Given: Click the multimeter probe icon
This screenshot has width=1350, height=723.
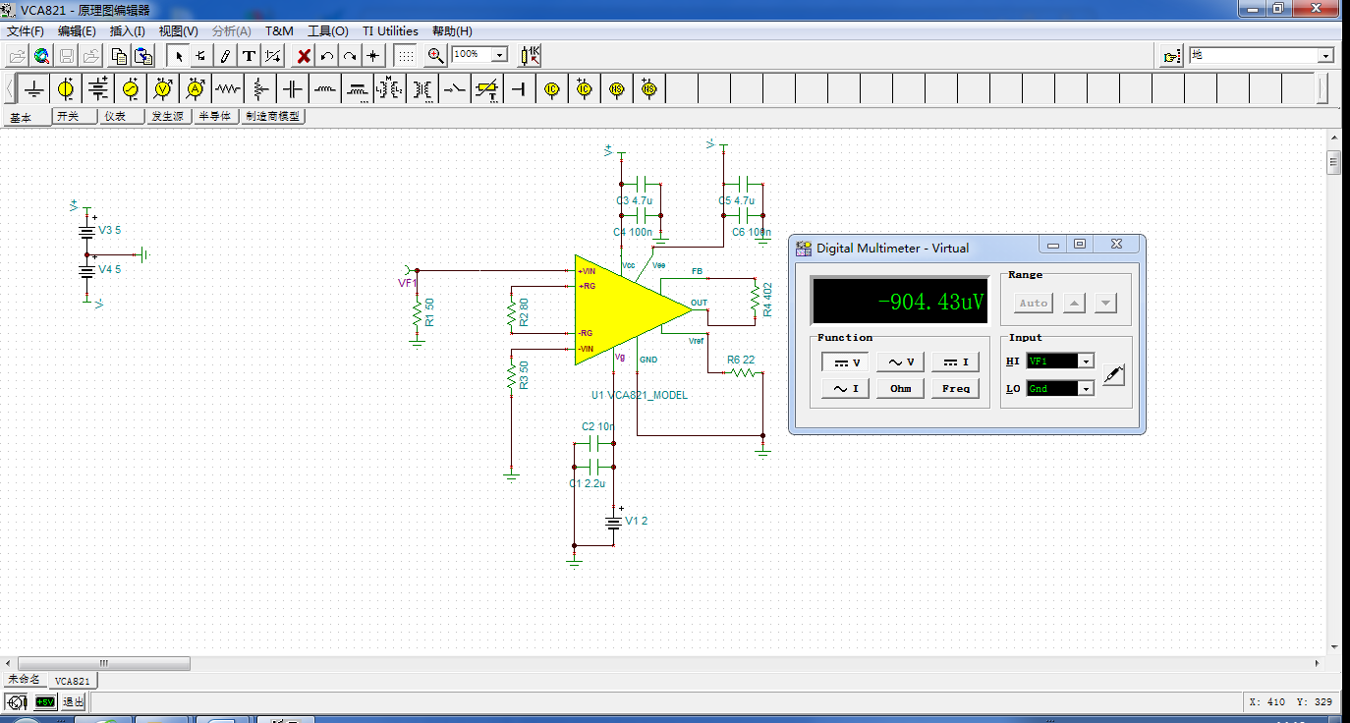Looking at the screenshot, I should [1113, 374].
